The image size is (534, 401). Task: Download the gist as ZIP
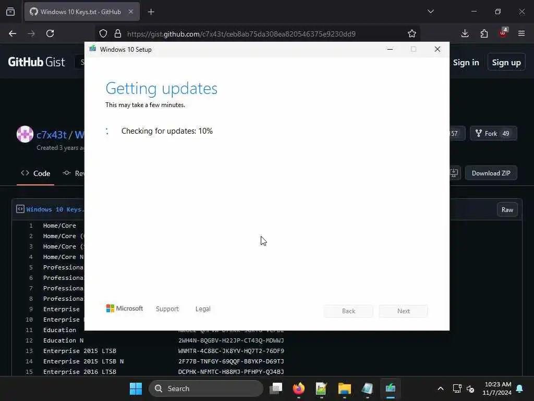[491, 173]
